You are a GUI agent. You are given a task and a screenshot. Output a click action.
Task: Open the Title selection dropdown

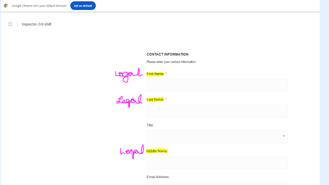[217, 136]
